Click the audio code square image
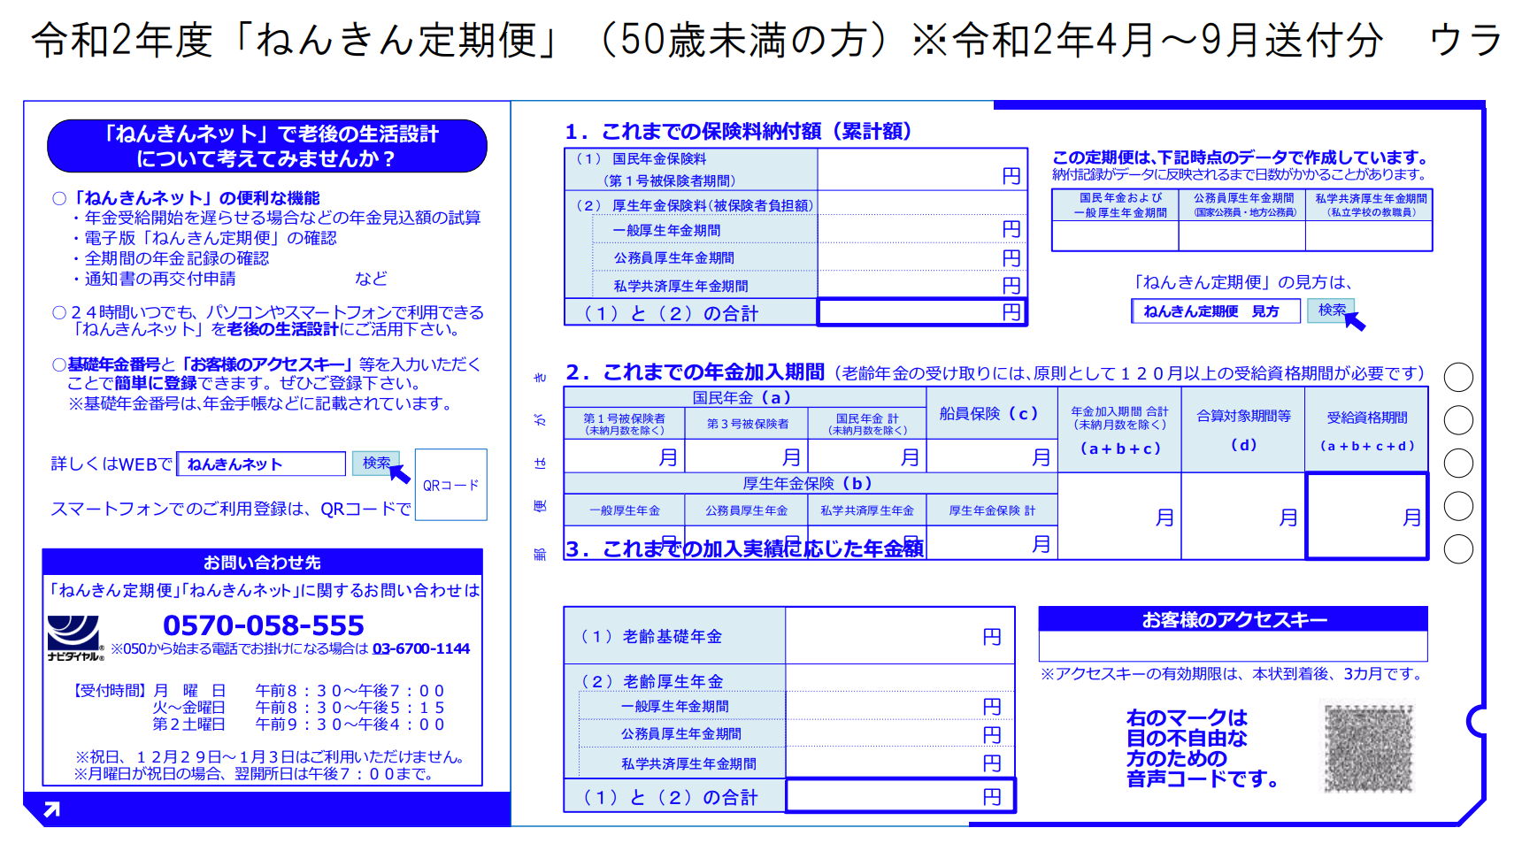Screen dimensions: 1522x851 coord(1368,747)
